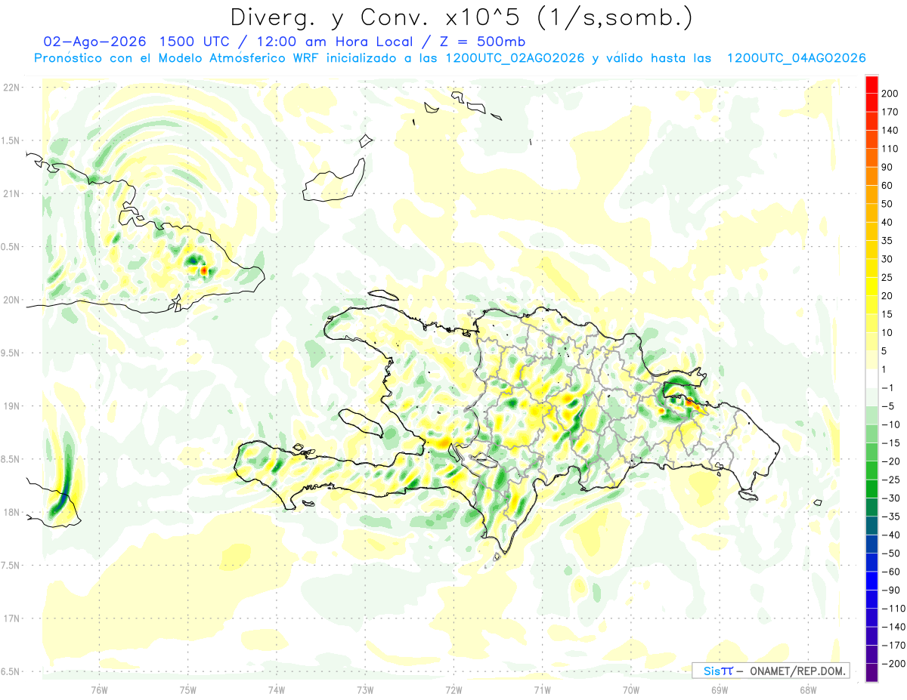Click the "75W" longitude label
Screen dimensions: 907x700
(188, 690)
